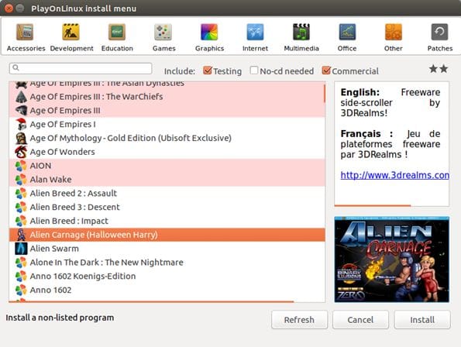Close the PlayOnLinux install menu window

(9, 9)
